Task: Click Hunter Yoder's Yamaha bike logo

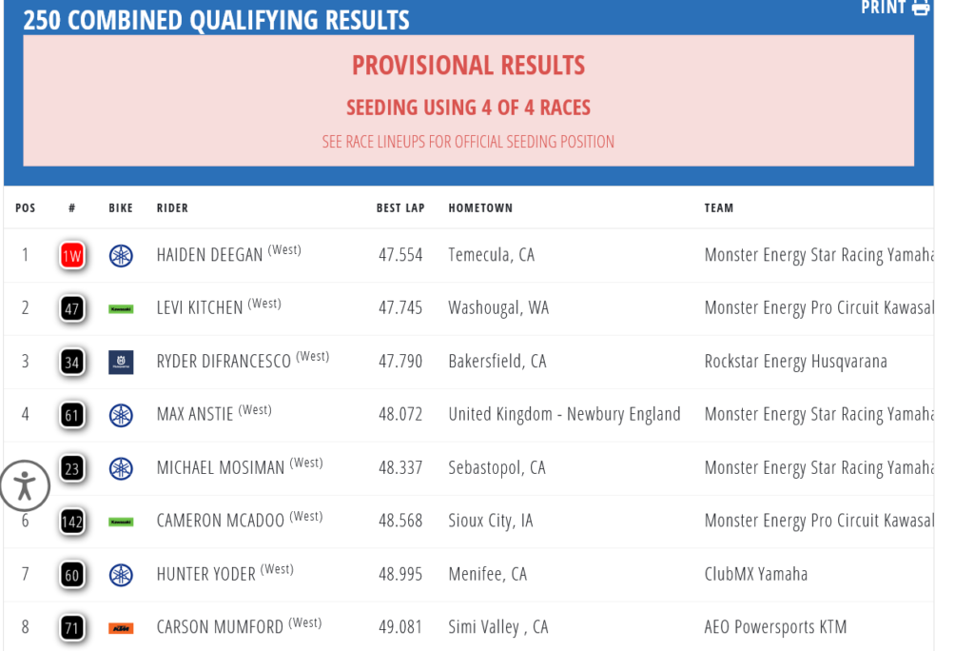Action: tap(121, 575)
